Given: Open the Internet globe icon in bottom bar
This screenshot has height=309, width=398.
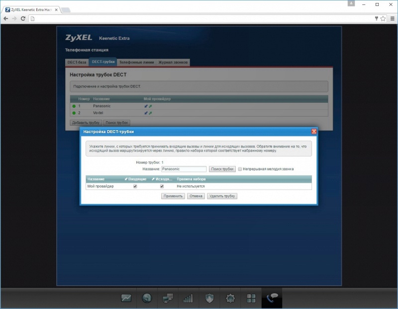Looking at the screenshot, I should click(147, 299).
